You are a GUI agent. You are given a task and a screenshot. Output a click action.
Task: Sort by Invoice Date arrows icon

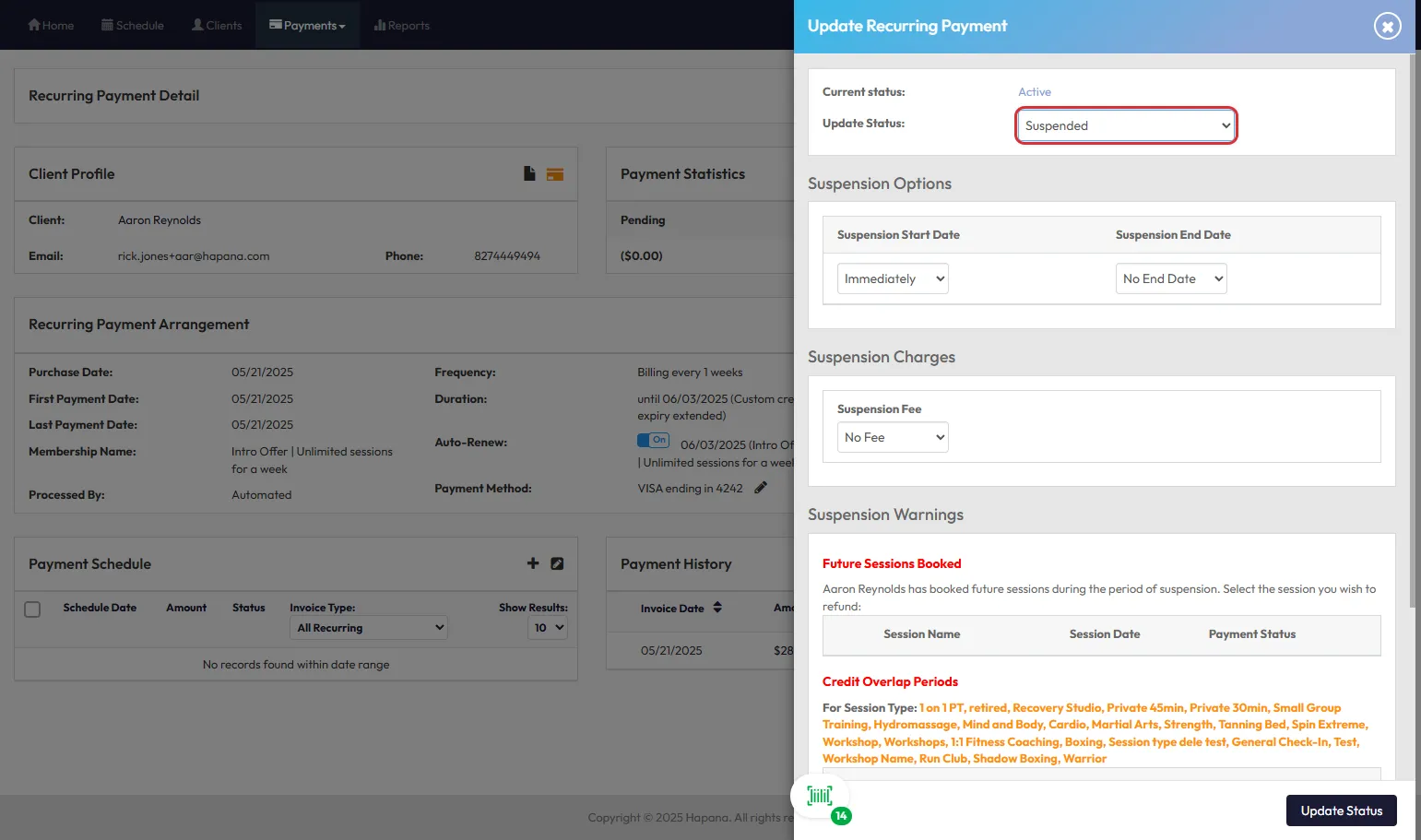point(717,608)
